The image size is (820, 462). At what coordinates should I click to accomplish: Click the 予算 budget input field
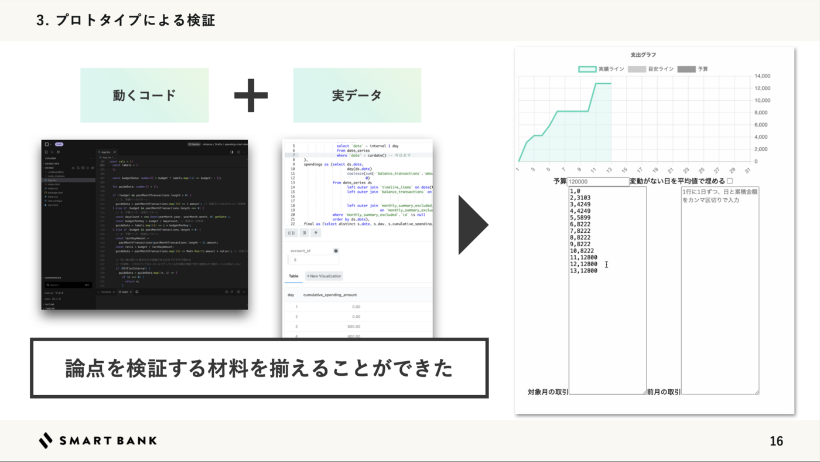tap(598, 182)
